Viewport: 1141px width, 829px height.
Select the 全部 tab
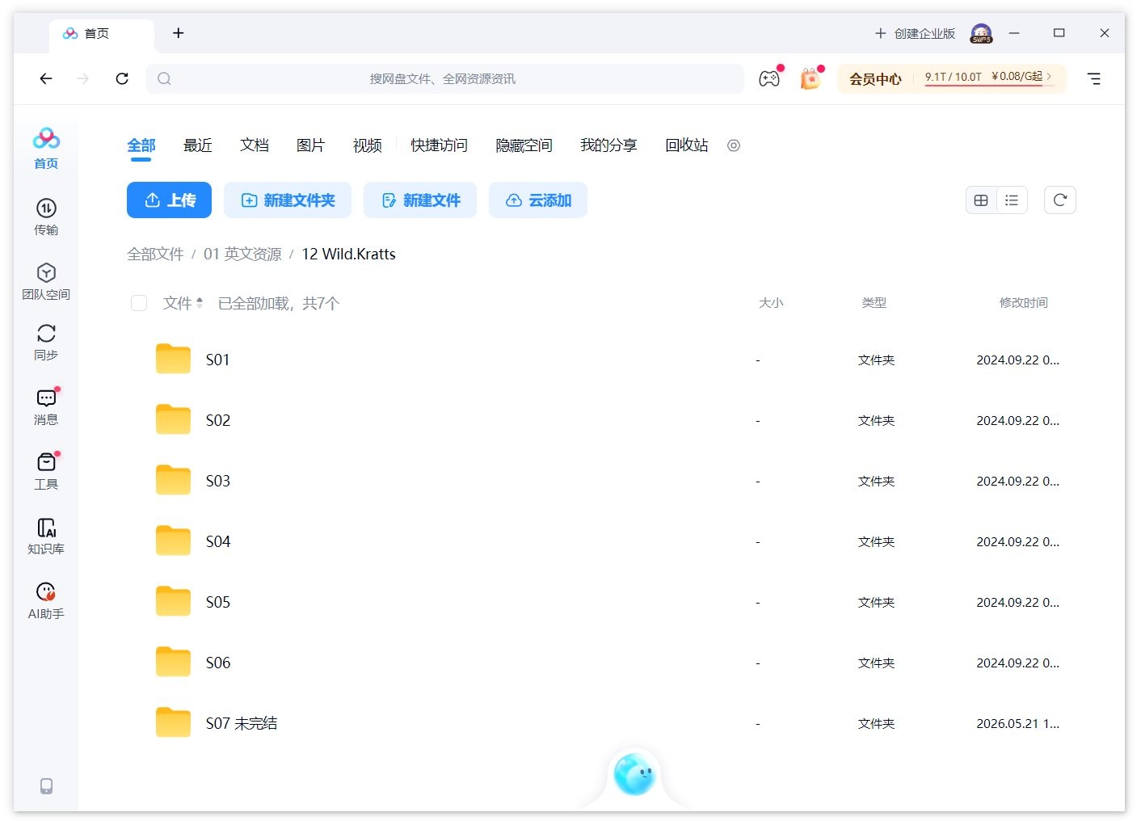(x=141, y=145)
